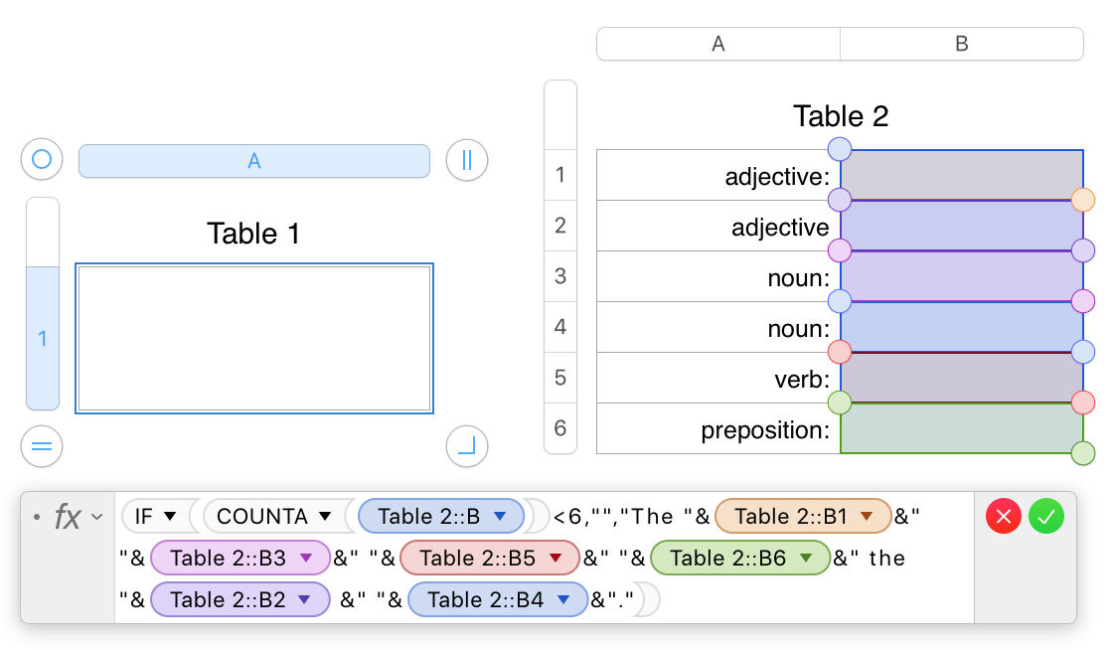Open the Table 2::B1 reference dropdown
1113x650 pixels.
(x=867, y=517)
